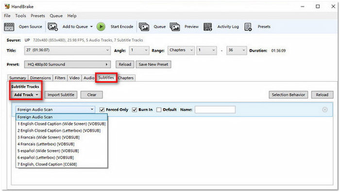Collapse the Foreign Audio Scan combo box

(55, 110)
